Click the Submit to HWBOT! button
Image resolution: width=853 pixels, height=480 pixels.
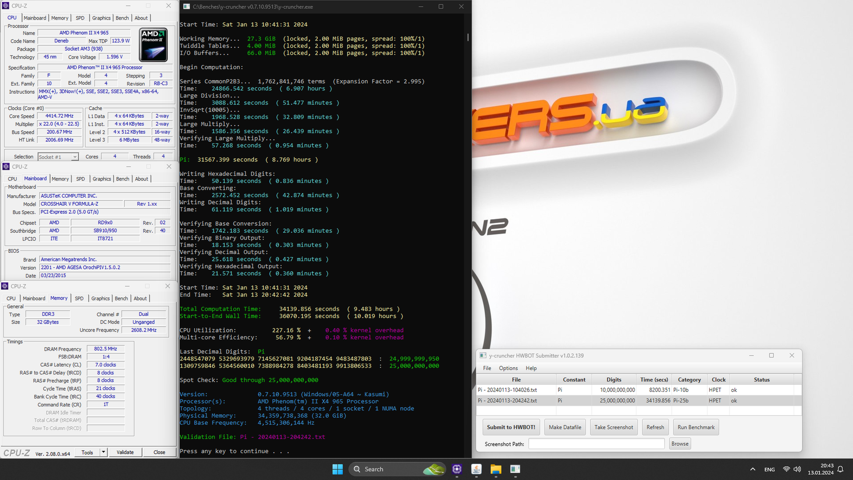[x=511, y=427]
